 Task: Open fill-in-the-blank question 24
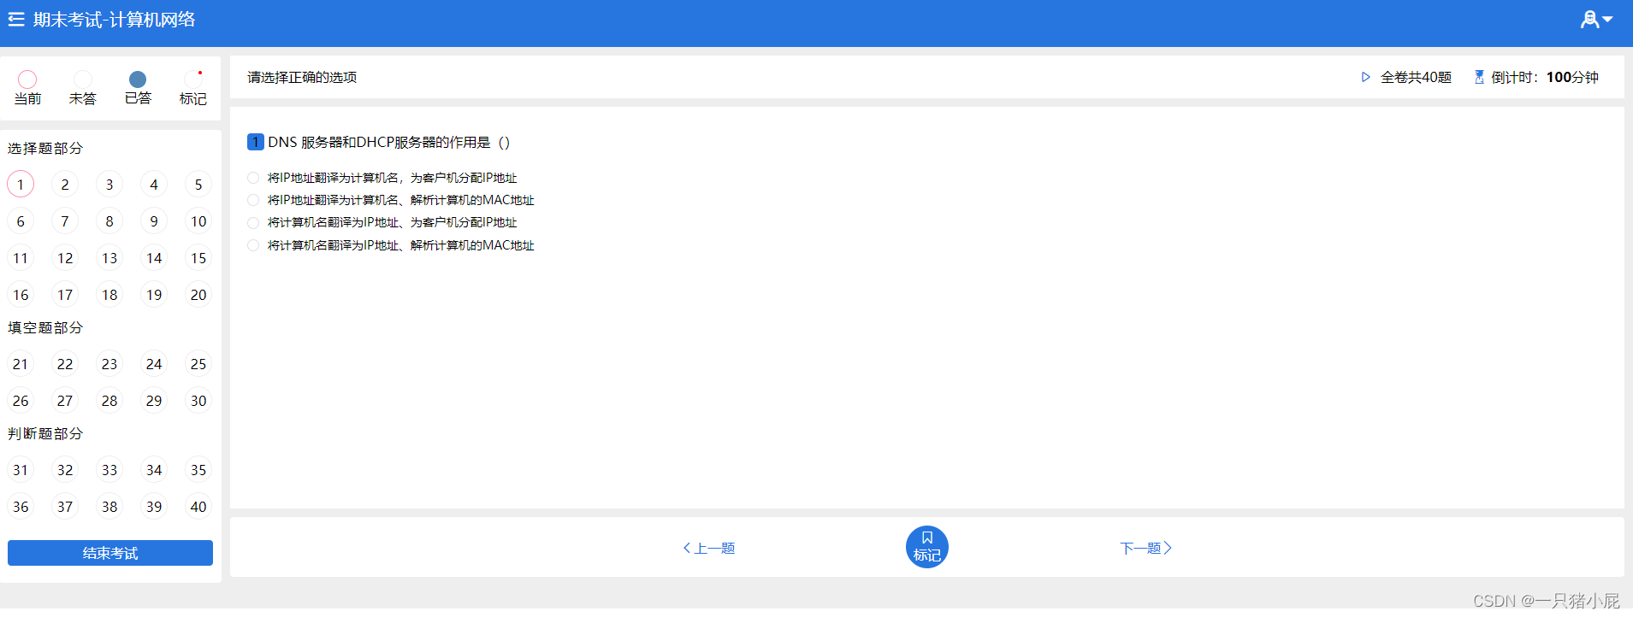(x=154, y=364)
